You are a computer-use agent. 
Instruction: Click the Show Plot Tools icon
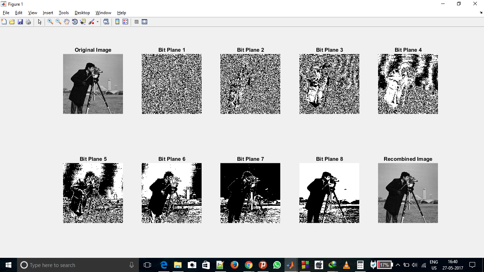point(145,22)
